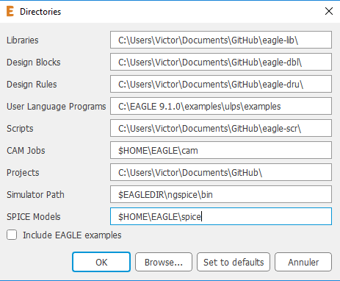This screenshot has height=281, width=340.
Task: Click the Libraries label
Action: click(x=23, y=40)
